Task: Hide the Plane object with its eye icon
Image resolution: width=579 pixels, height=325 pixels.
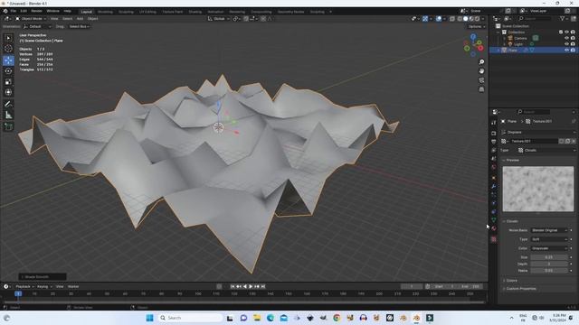Action: pyautogui.click(x=567, y=51)
